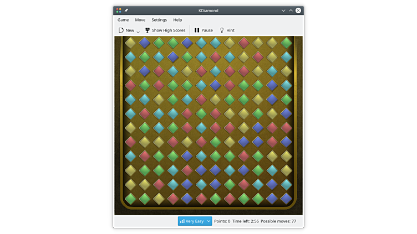The width and height of the screenshot is (417, 234).
Task: Minimize the KDiamond window
Action: (x=283, y=11)
